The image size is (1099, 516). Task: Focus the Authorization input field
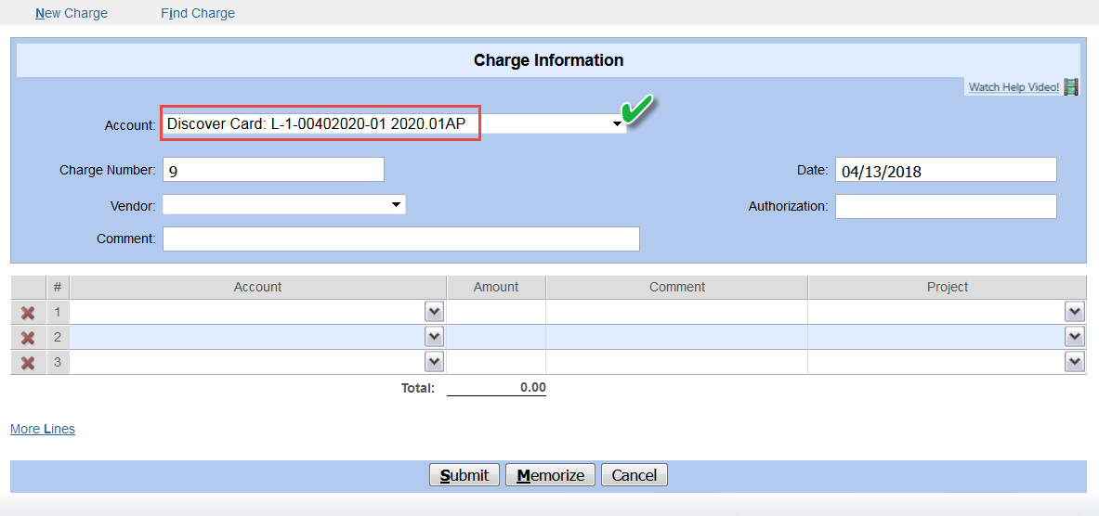(x=946, y=207)
